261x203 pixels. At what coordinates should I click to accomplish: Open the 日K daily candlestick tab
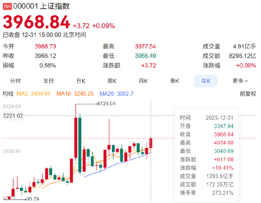click(81, 81)
